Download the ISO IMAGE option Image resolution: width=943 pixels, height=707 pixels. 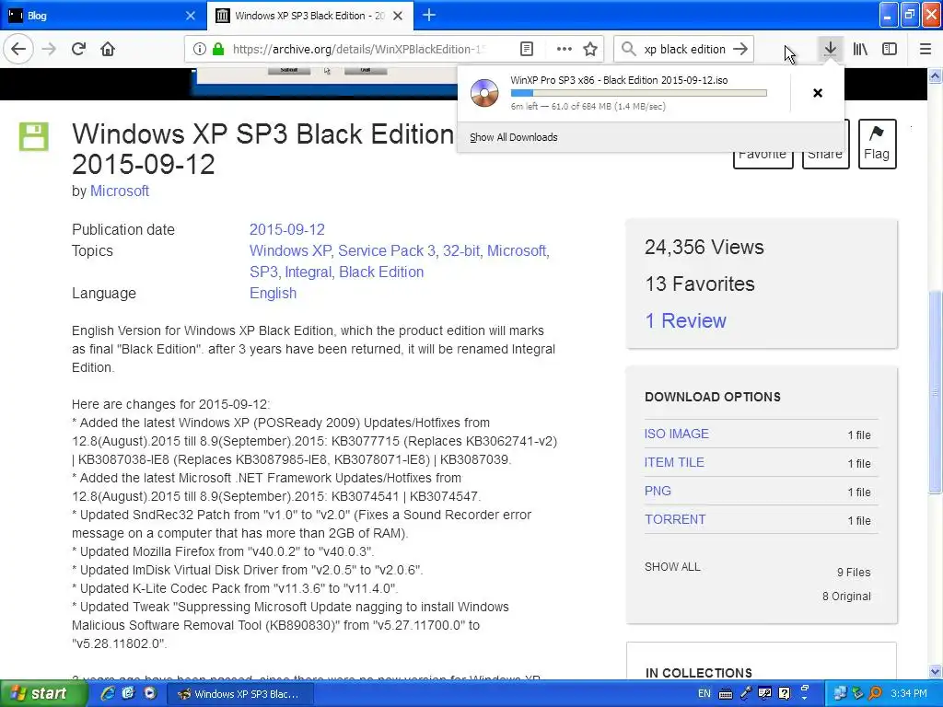tap(677, 434)
